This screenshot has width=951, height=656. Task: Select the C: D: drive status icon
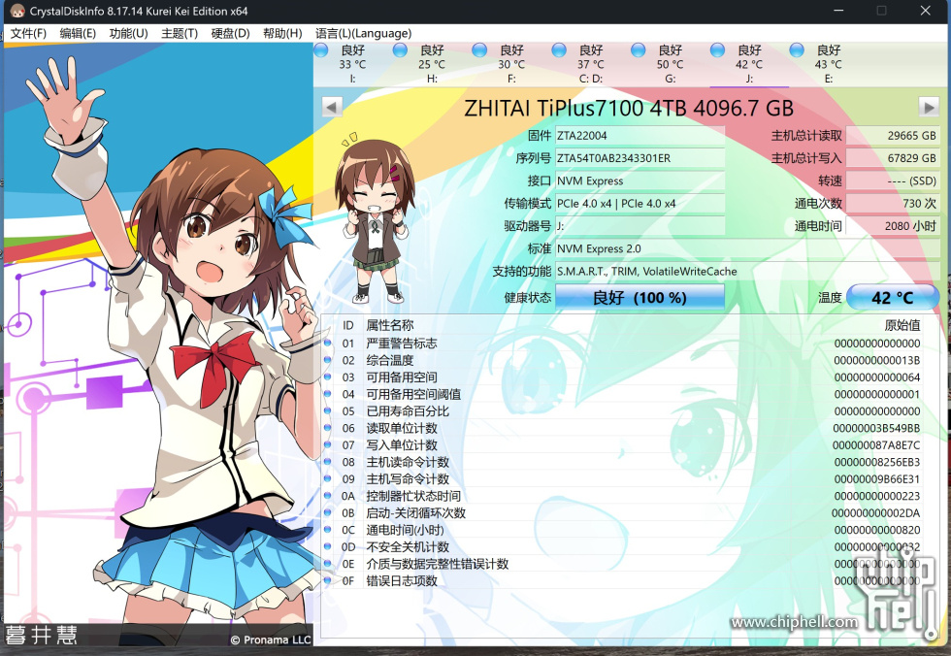[x=559, y=50]
